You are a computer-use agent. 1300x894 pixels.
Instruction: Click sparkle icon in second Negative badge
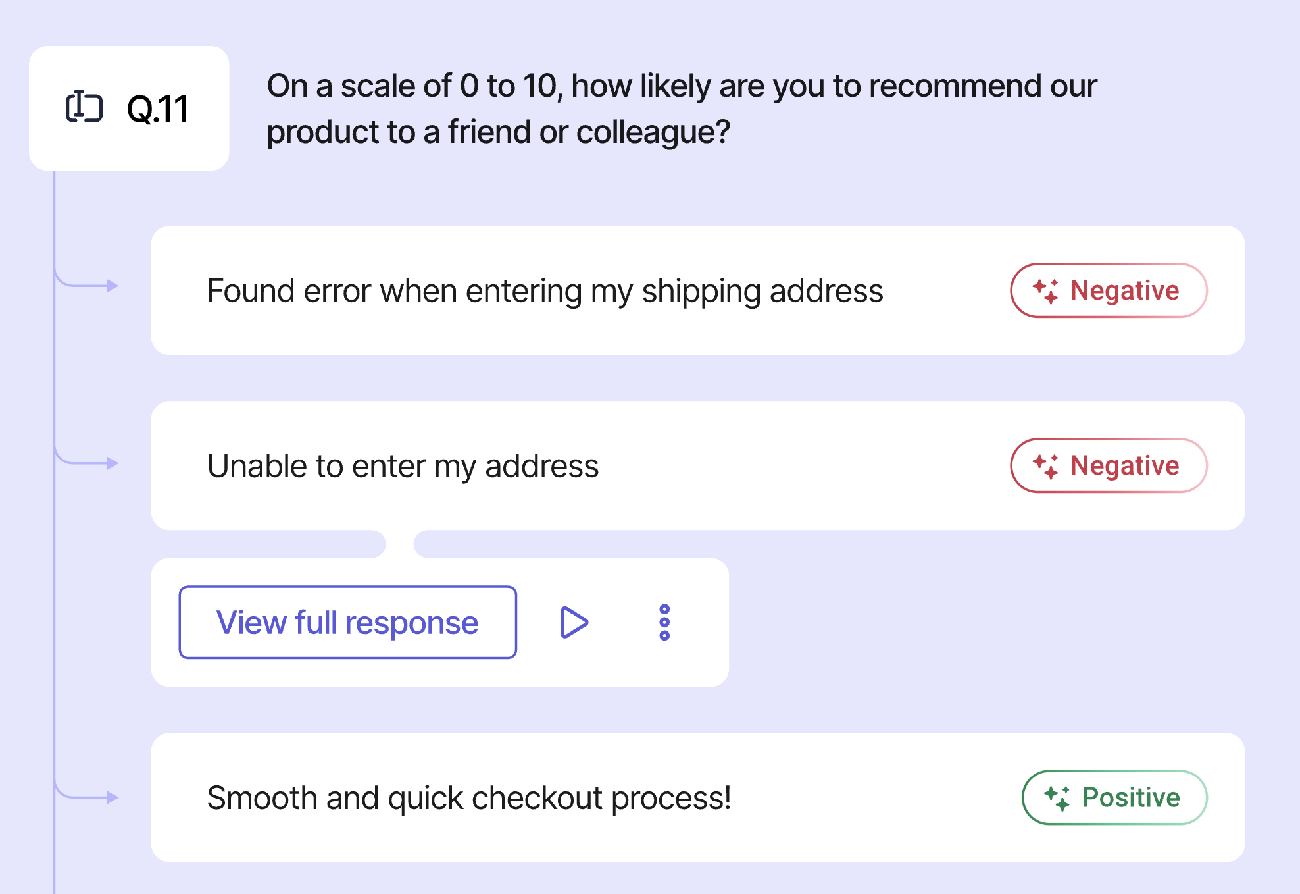click(1045, 465)
